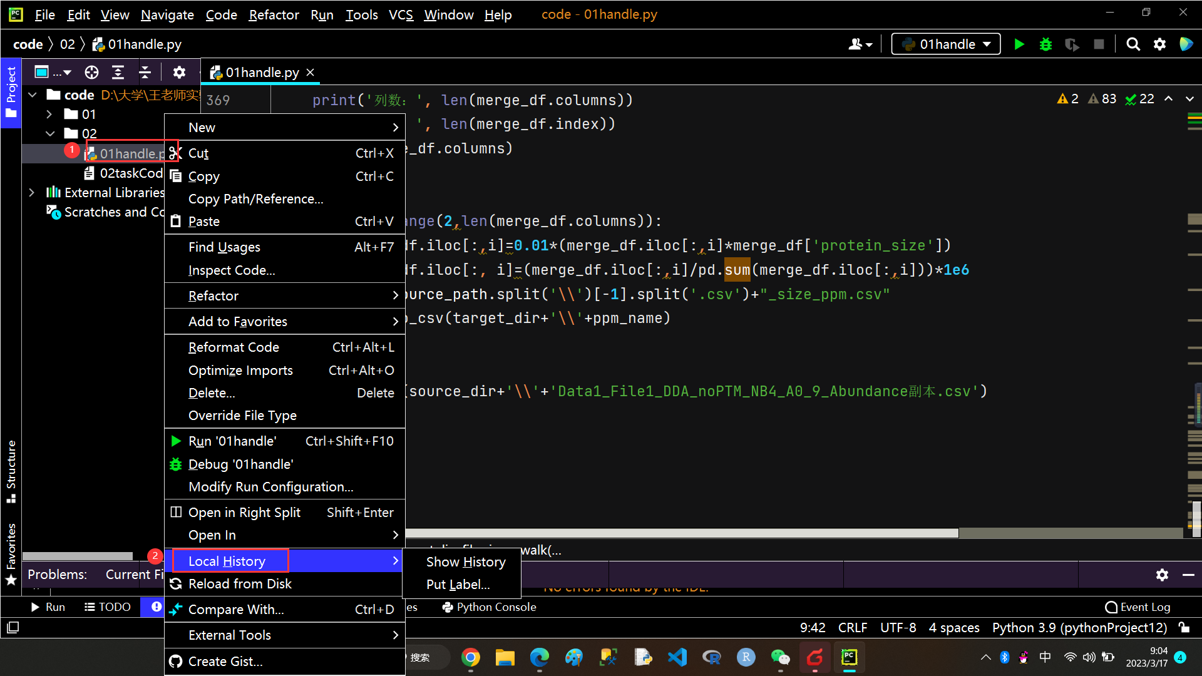Image resolution: width=1202 pixels, height=676 pixels.
Task: Select Inspect Code option
Action: pyautogui.click(x=285, y=270)
